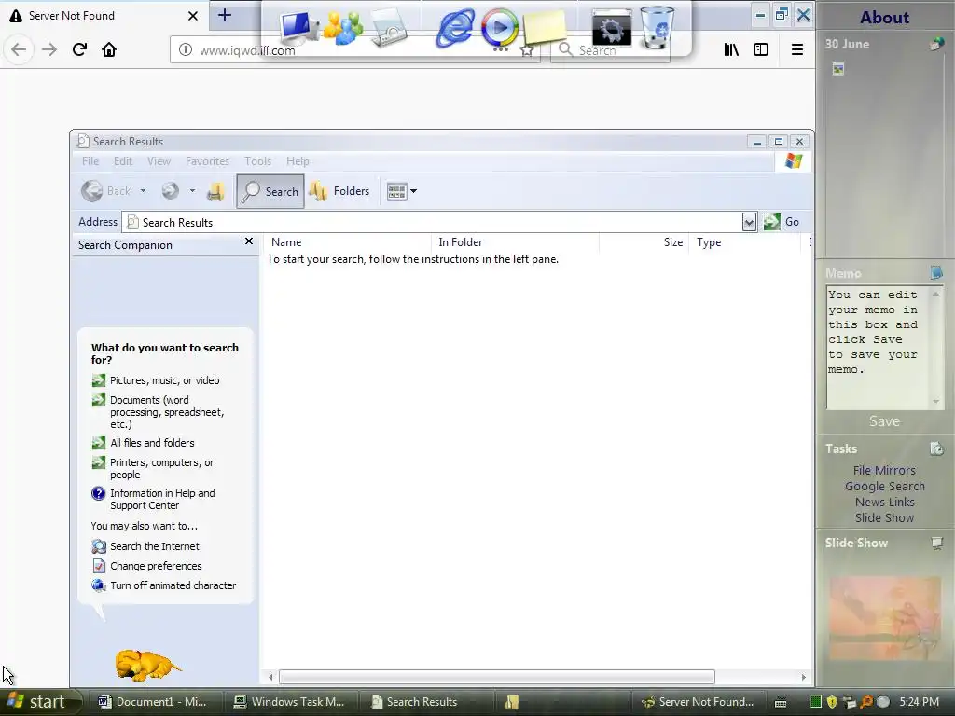The width and height of the screenshot is (955, 716).
Task: Toggle the Folders pane button
Action: point(339,191)
